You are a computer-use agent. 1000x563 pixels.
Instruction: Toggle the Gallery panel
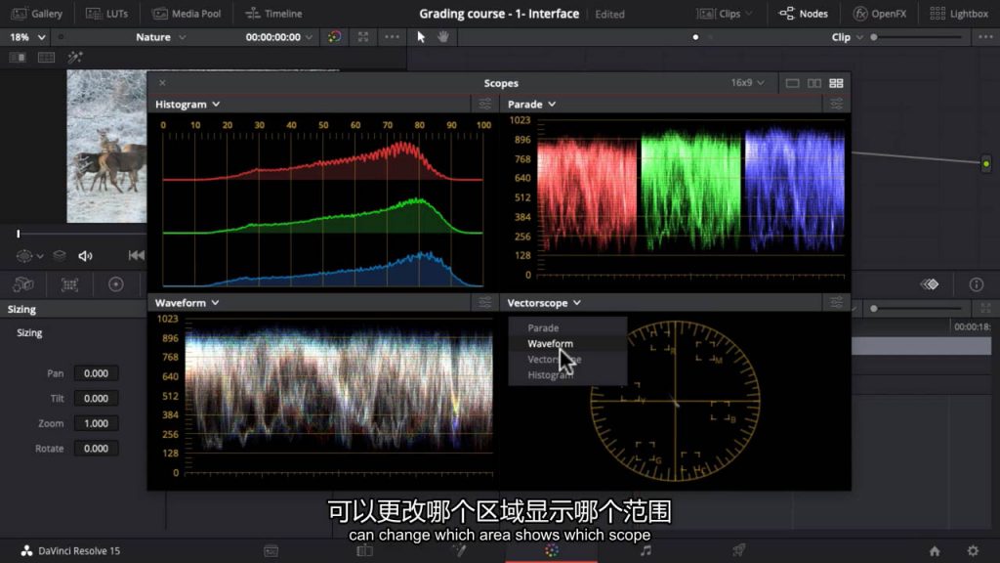[x=37, y=14]
